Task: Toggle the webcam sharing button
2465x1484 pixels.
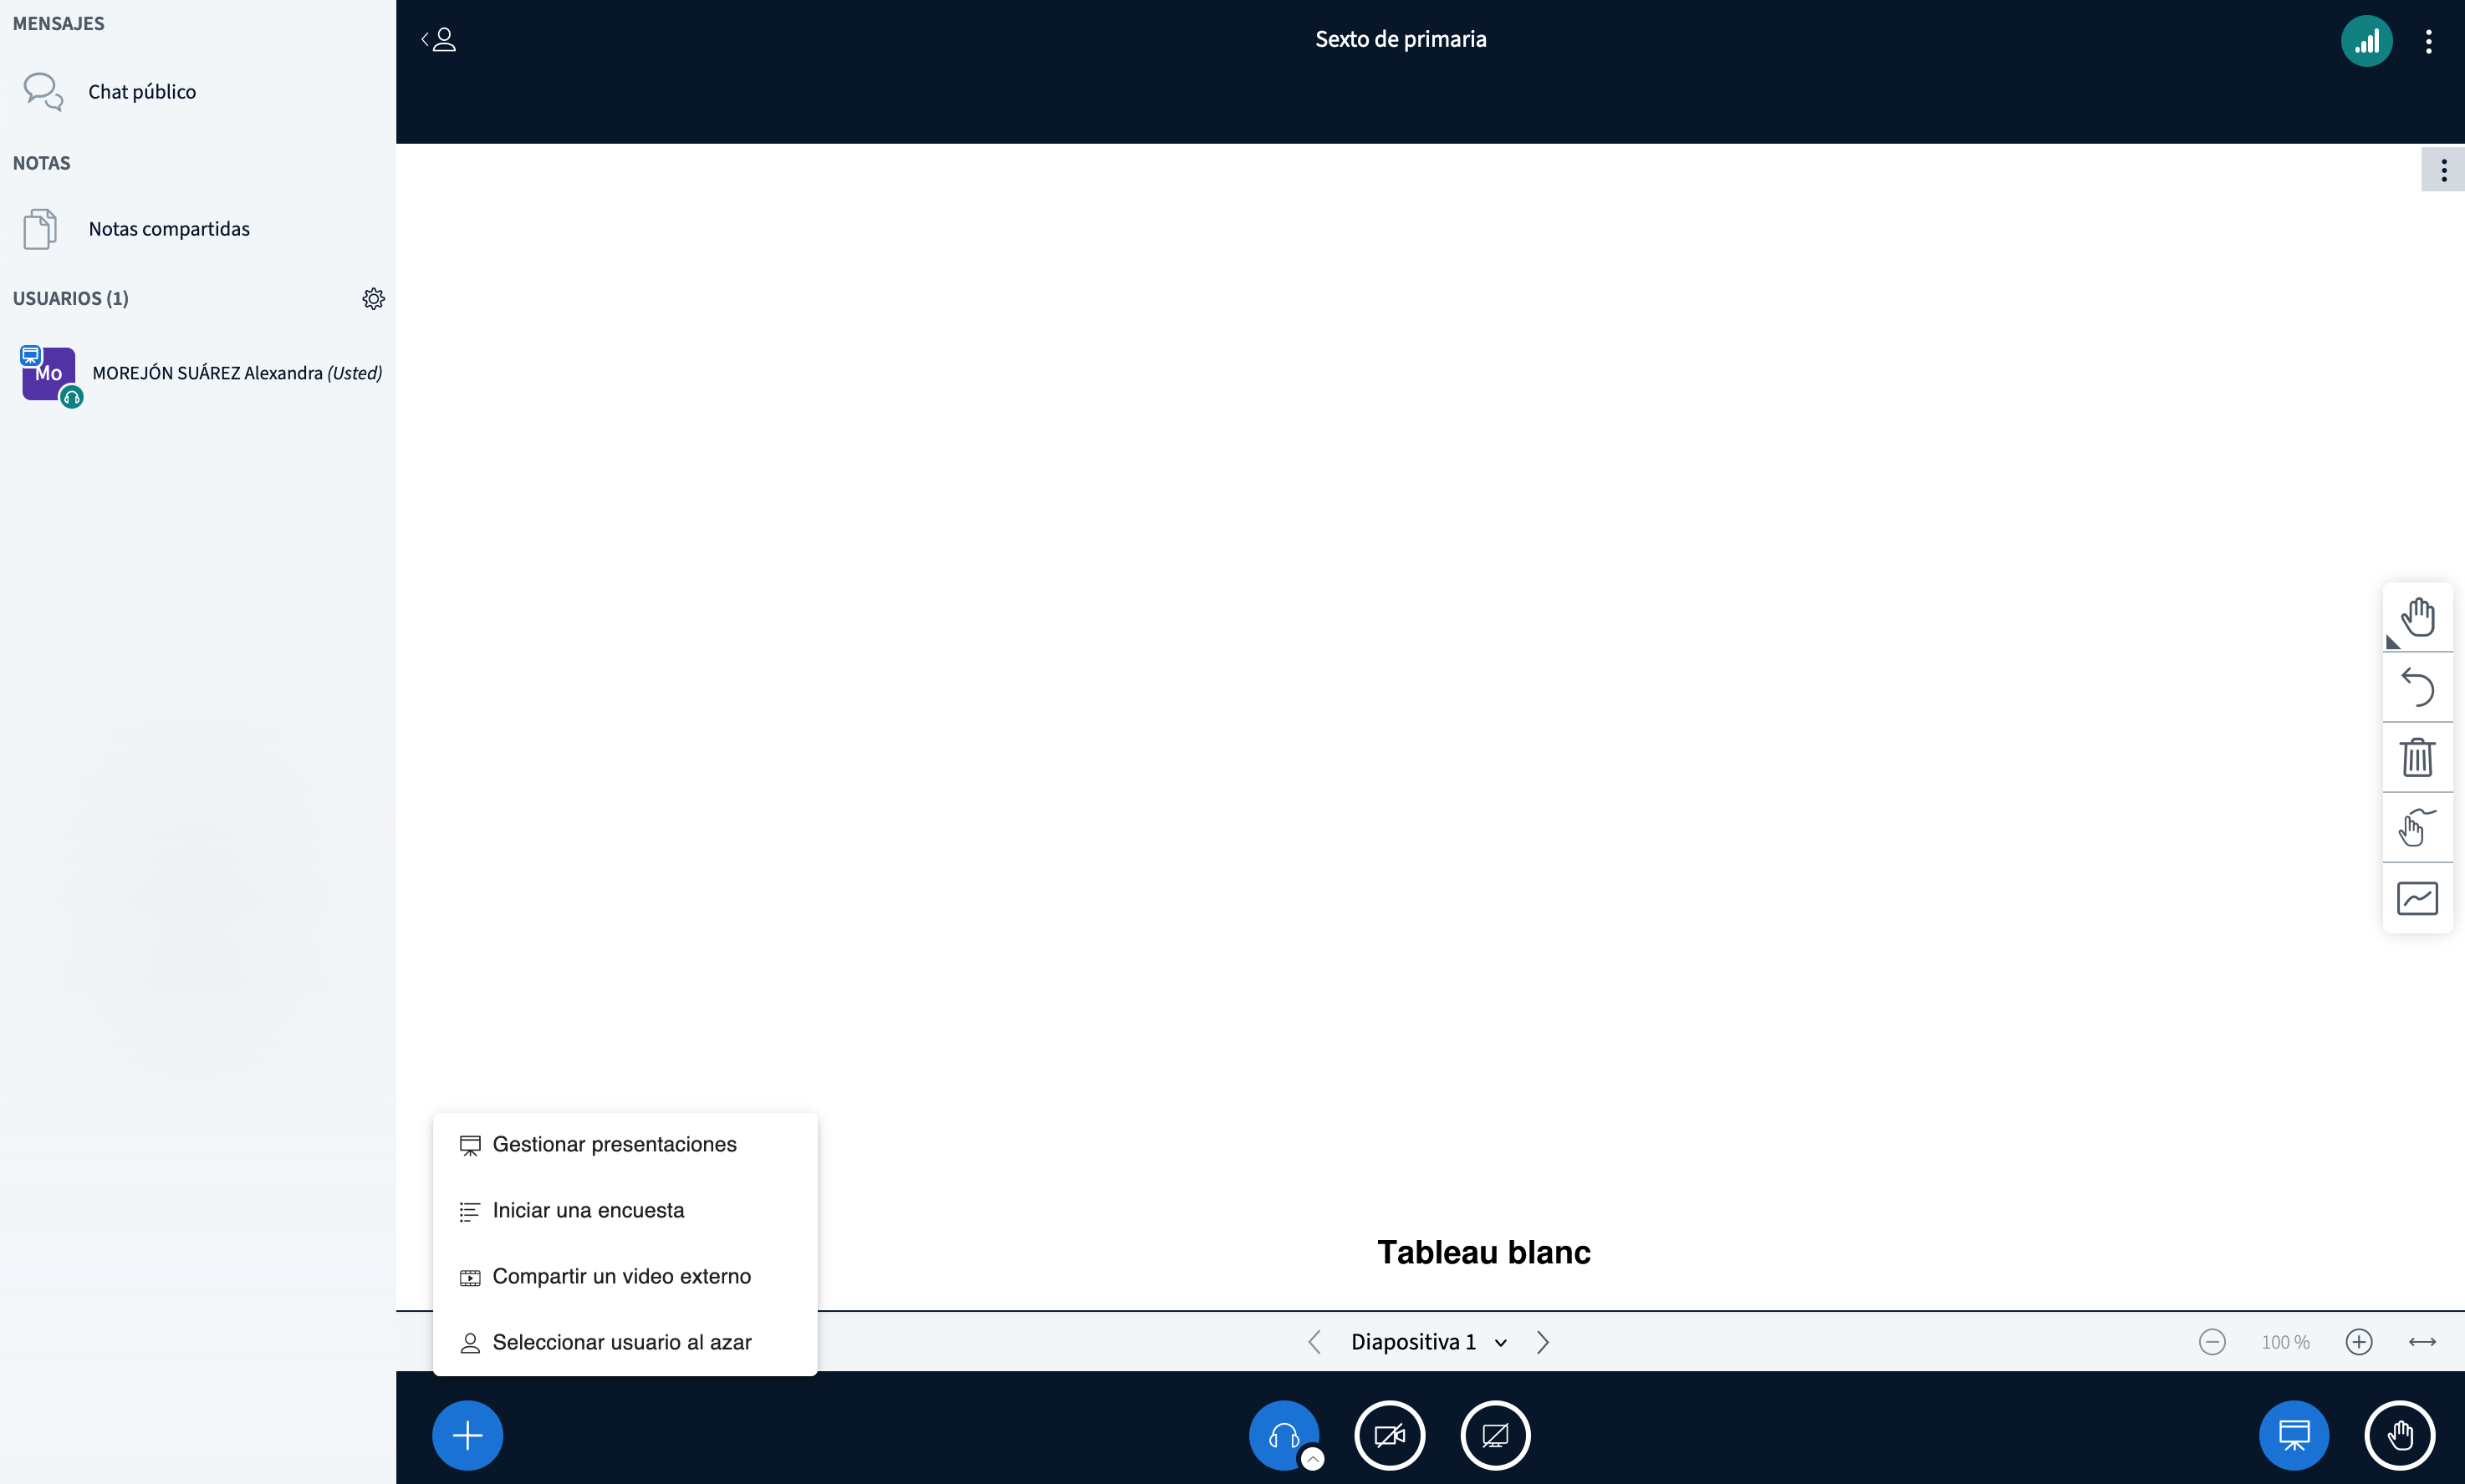Action: tap(1390, 1435)
